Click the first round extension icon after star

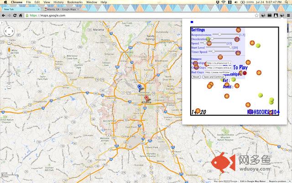click(263, 16)
